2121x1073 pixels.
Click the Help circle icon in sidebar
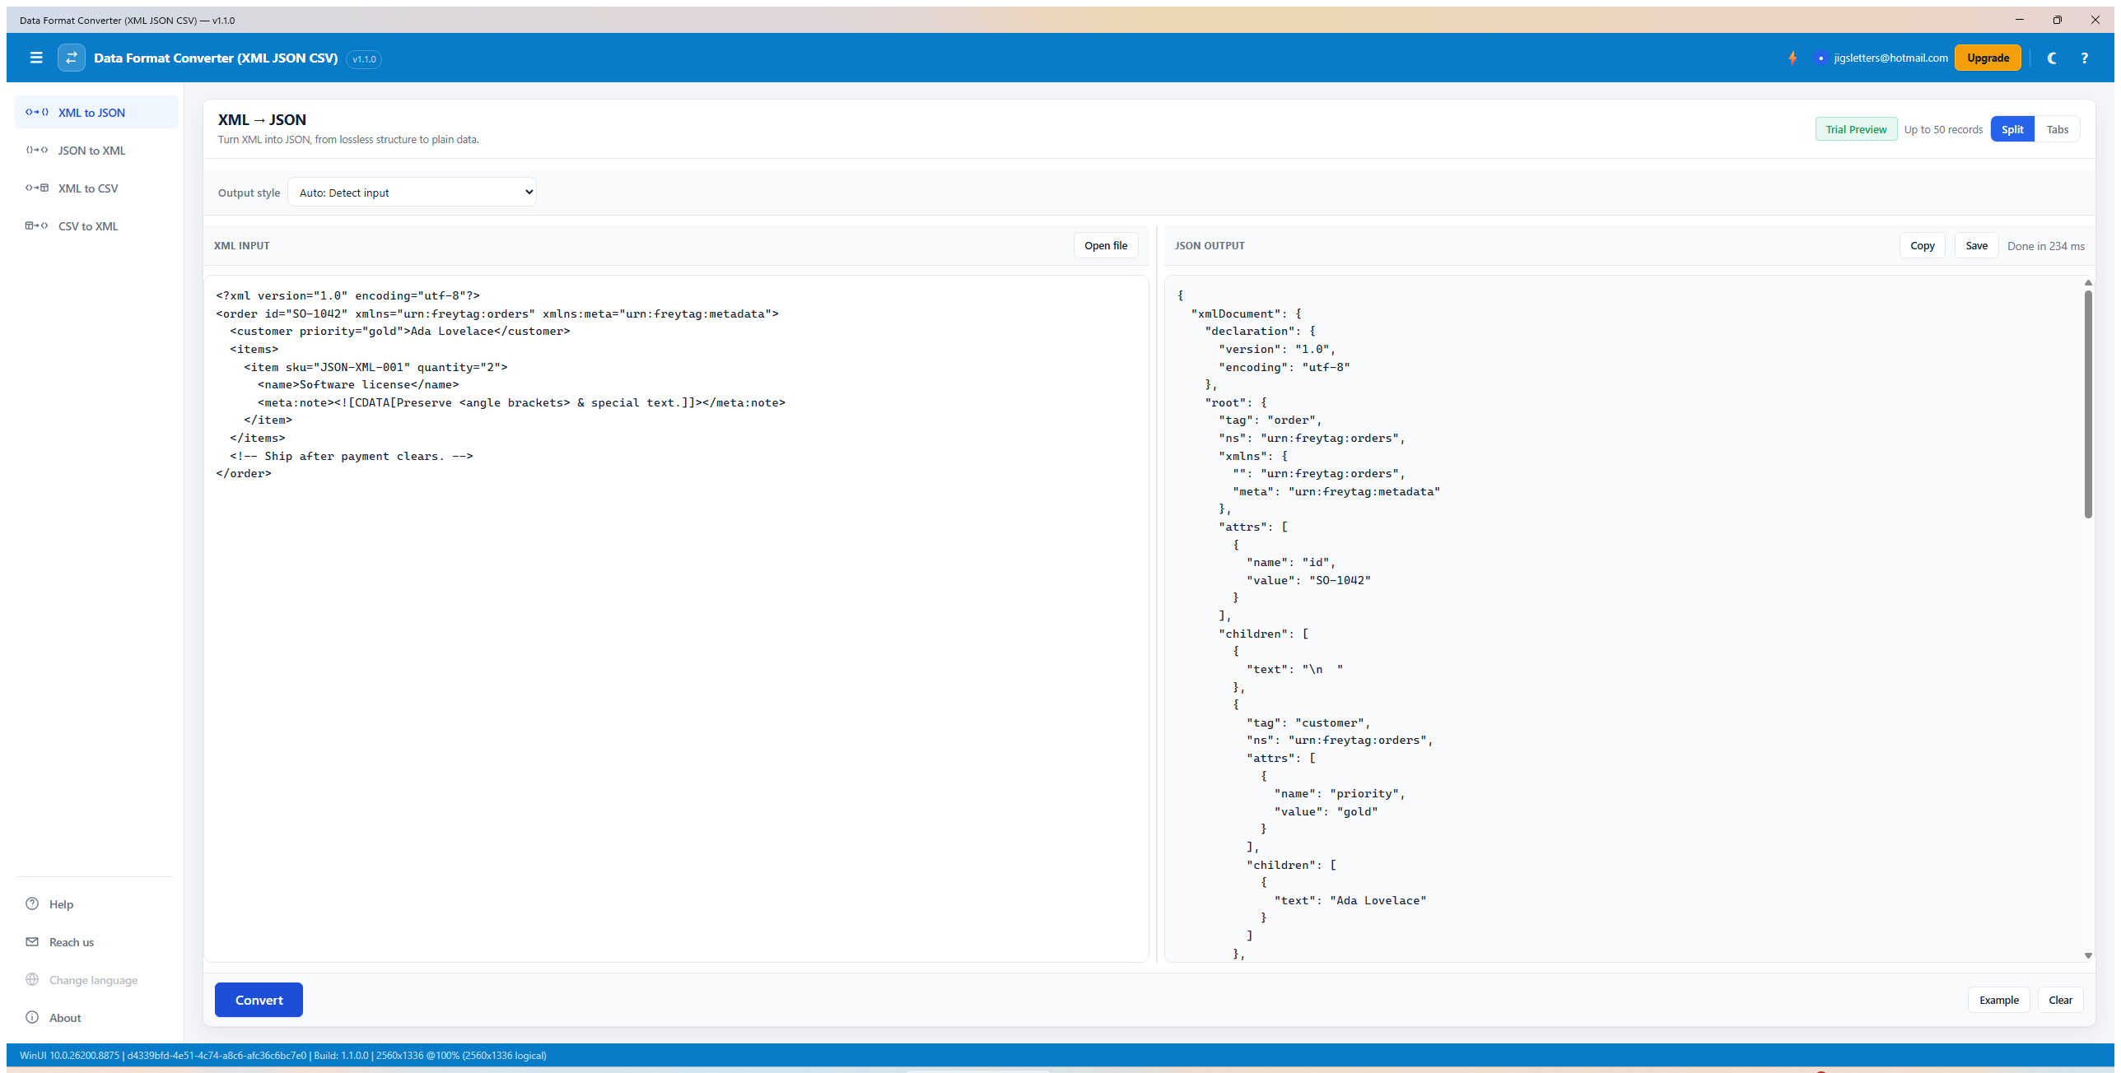pos(32,903)
